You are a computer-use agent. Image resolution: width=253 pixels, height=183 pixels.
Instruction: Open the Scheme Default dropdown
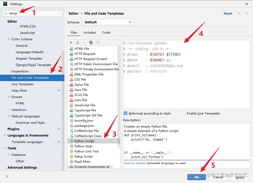pos(108,22)
